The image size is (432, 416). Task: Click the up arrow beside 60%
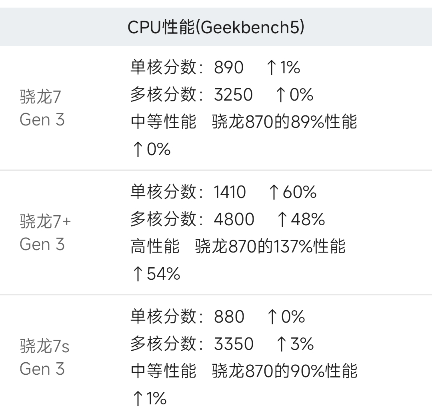[273, 192]
